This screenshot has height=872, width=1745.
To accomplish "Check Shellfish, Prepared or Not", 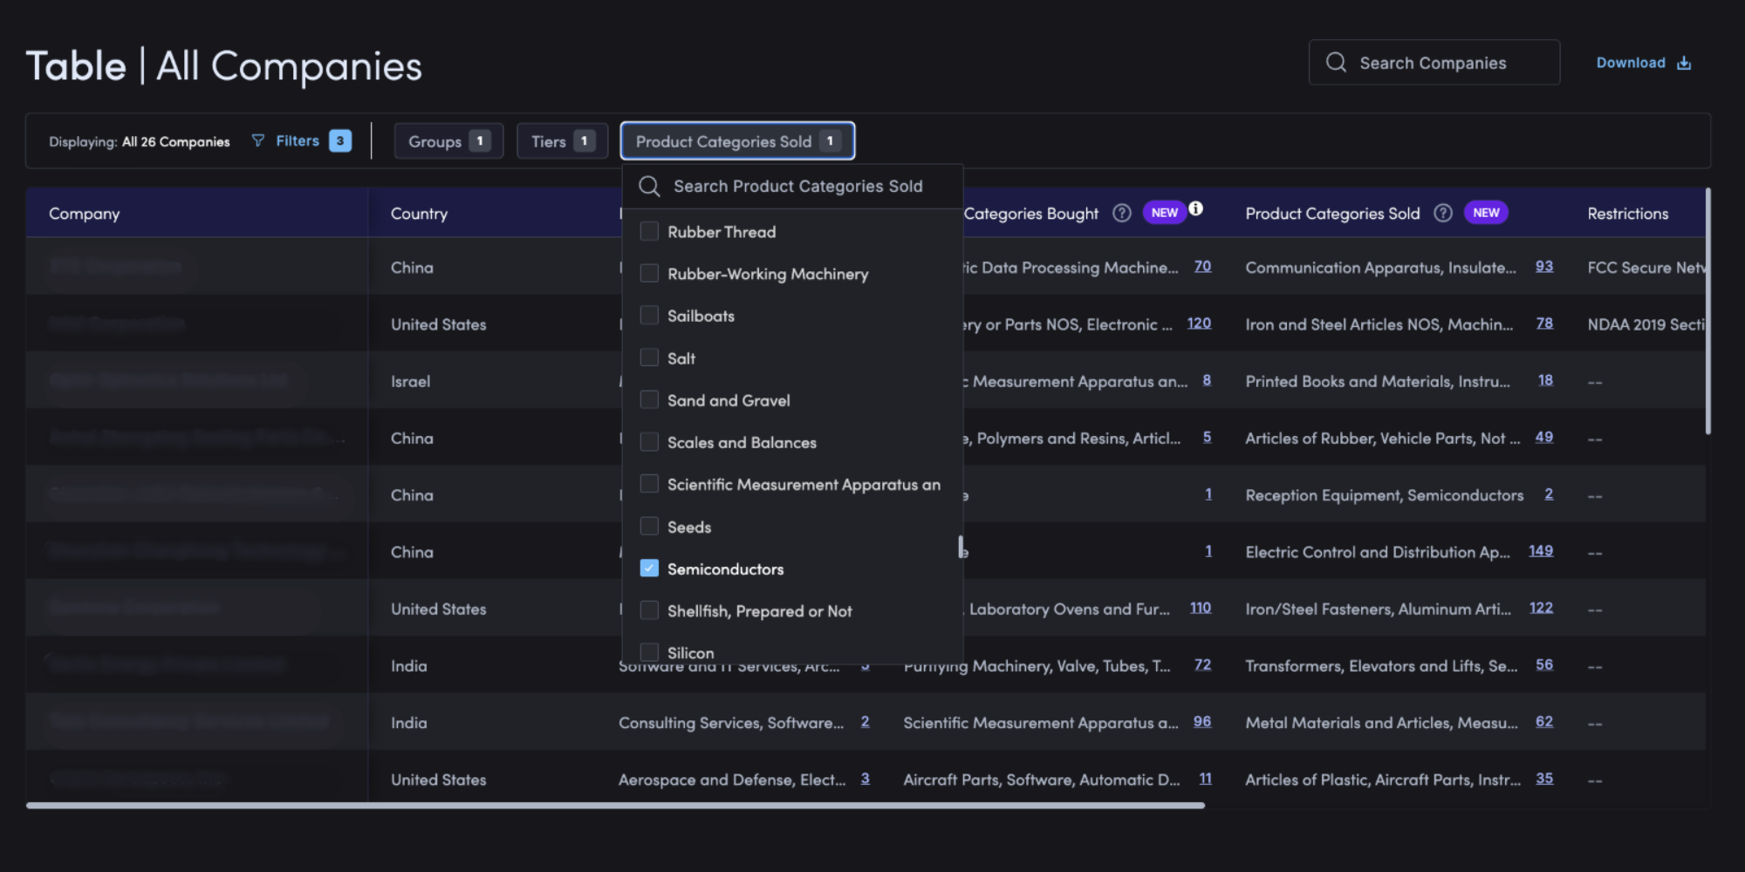I will (649, 610).
